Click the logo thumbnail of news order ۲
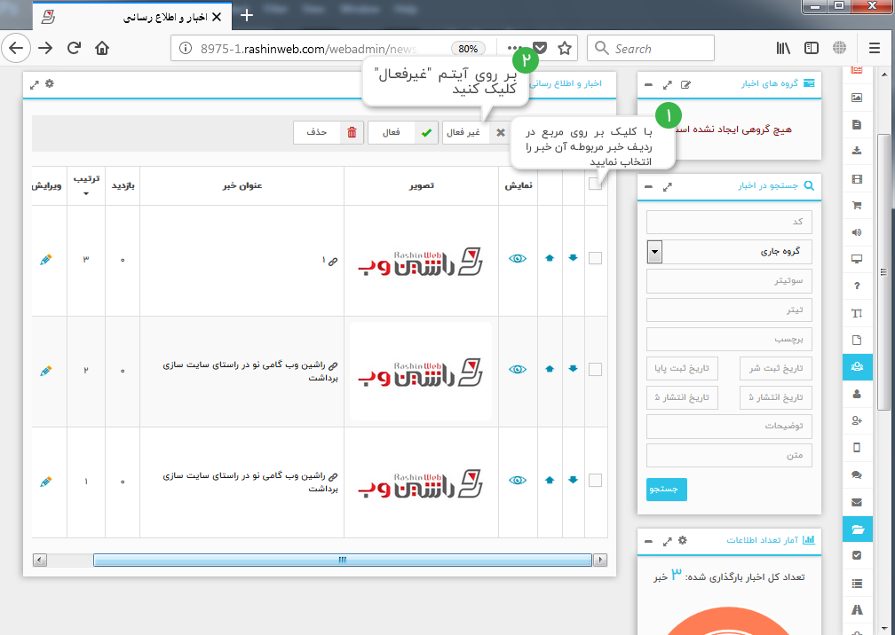 point(421,371)
